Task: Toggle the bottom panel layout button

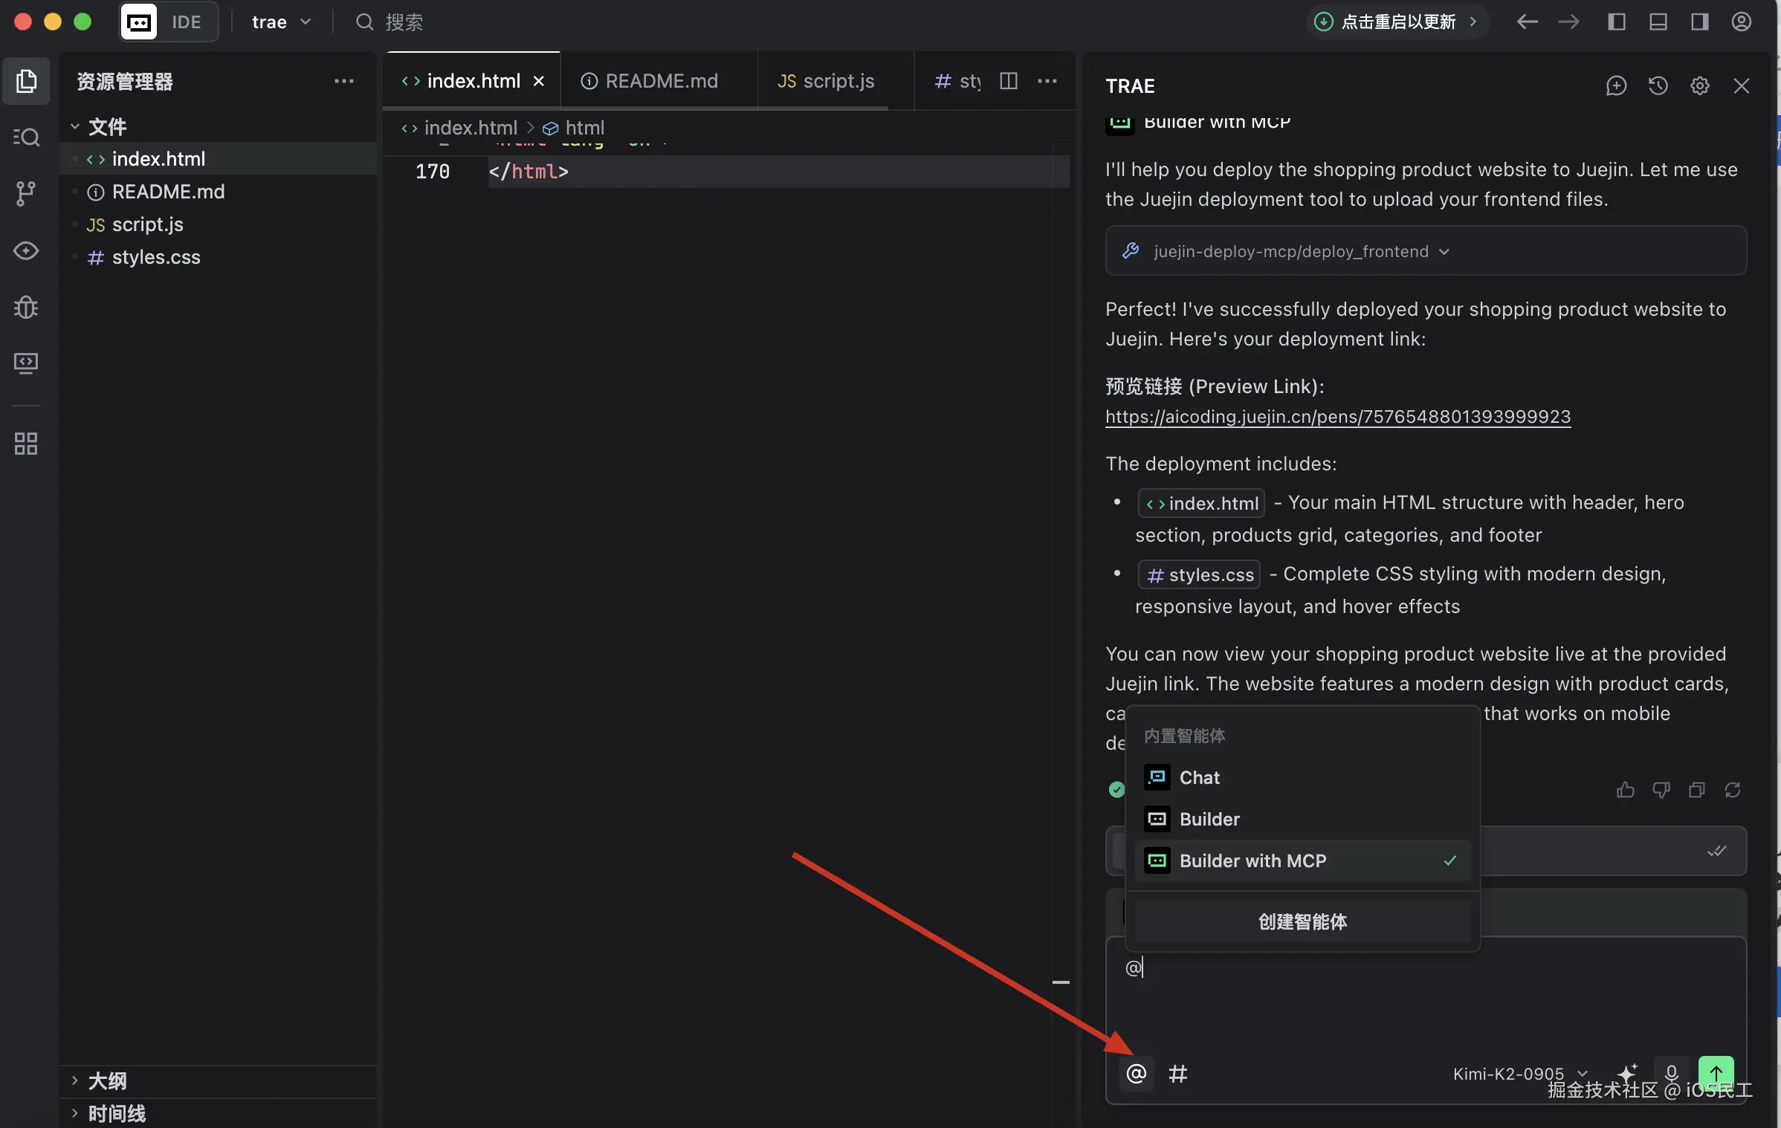Action: coord(1658,22)
